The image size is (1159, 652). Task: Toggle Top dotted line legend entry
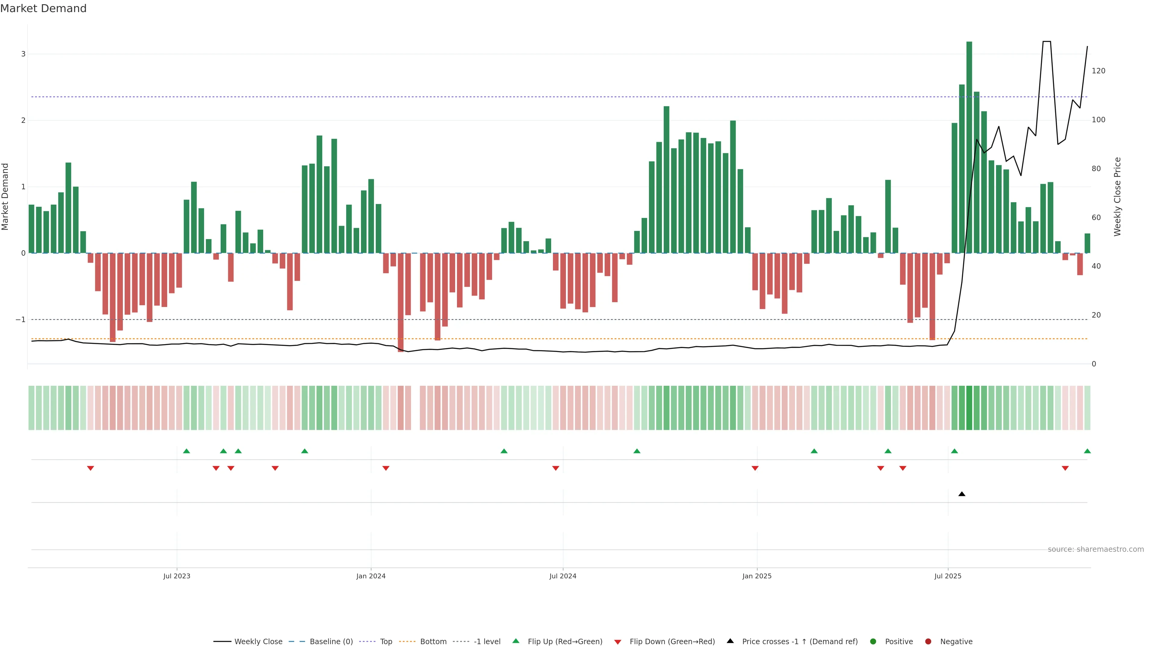(x=386, y=642)
